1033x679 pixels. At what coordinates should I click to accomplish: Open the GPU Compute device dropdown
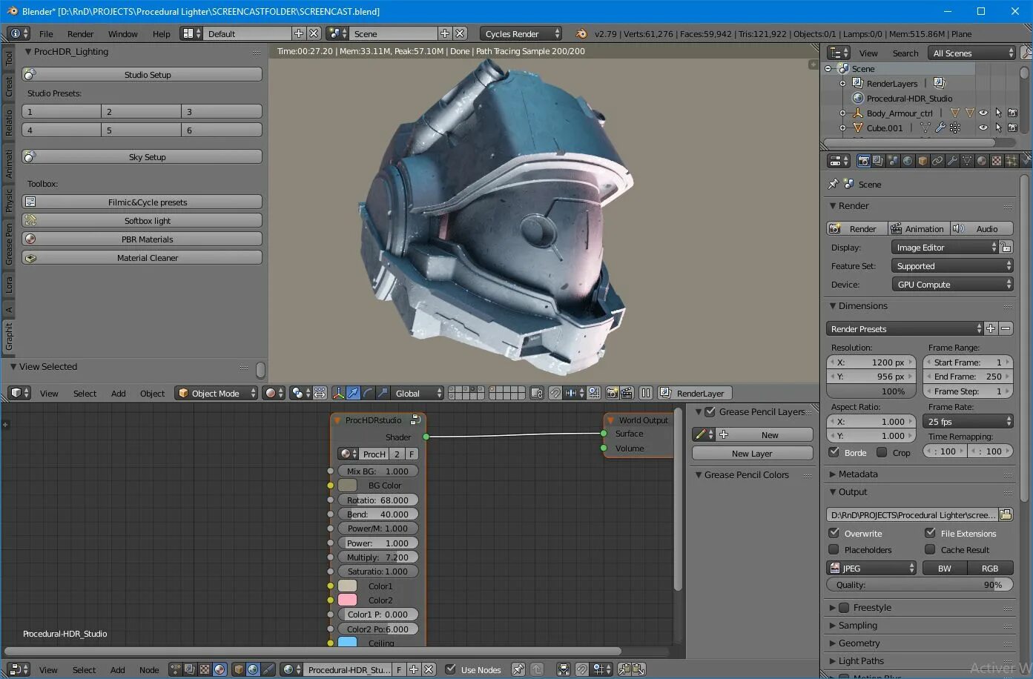click(x=952, y=285)
